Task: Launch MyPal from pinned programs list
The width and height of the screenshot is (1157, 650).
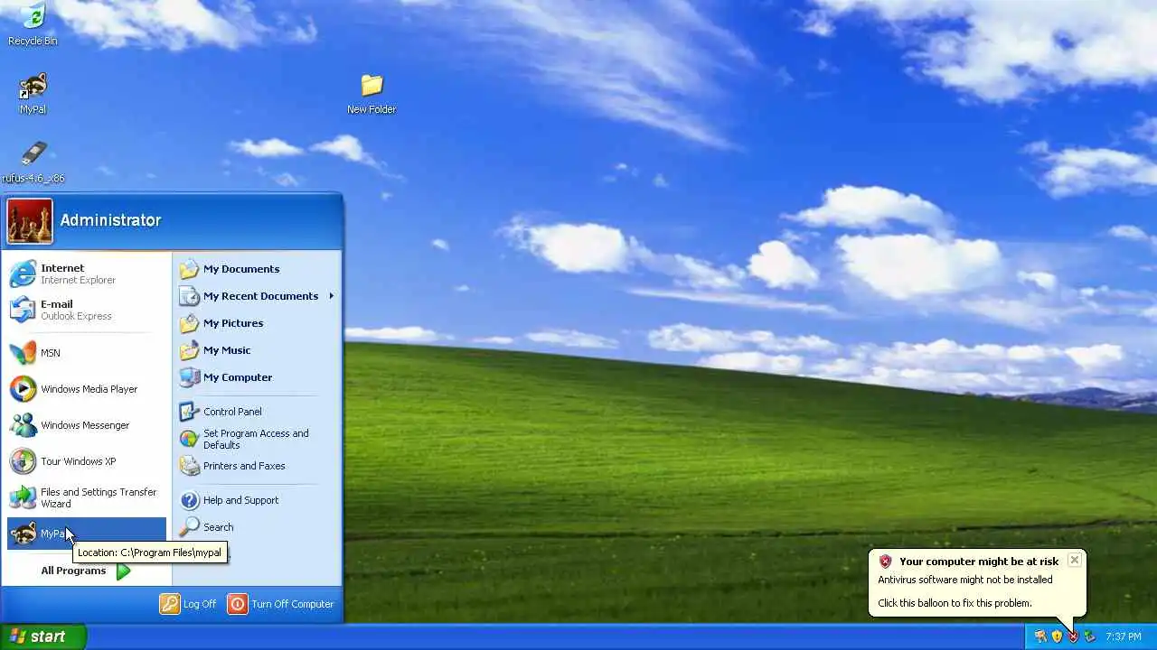Action: [87, 534]
